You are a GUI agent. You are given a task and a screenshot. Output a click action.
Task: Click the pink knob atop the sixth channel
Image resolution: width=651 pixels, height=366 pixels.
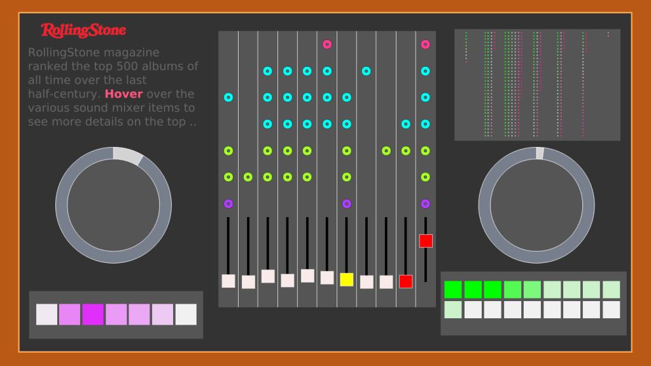[x=327, y=45]
